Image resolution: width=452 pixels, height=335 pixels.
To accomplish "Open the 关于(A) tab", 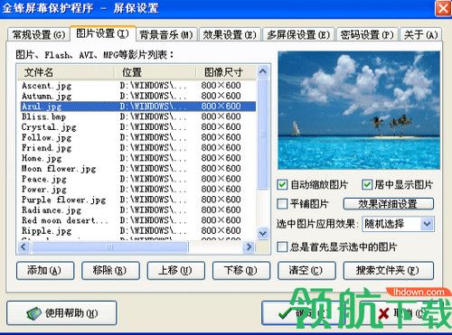I will pos(420,34).
